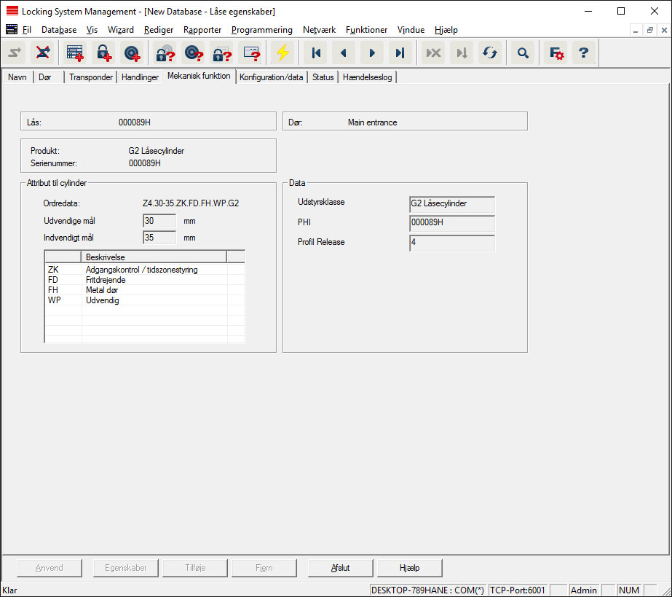
Task: Jump to last record arrow icon
Action: (x=400, y=52)
